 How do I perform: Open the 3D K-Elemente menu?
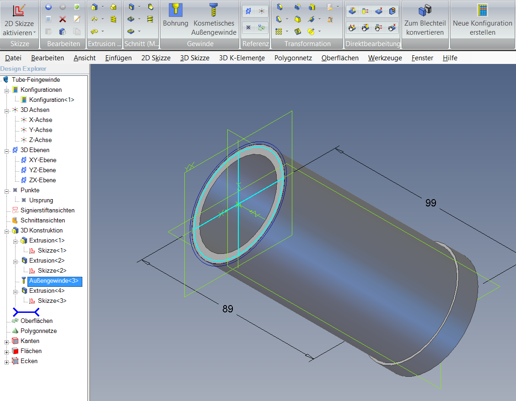242,58
